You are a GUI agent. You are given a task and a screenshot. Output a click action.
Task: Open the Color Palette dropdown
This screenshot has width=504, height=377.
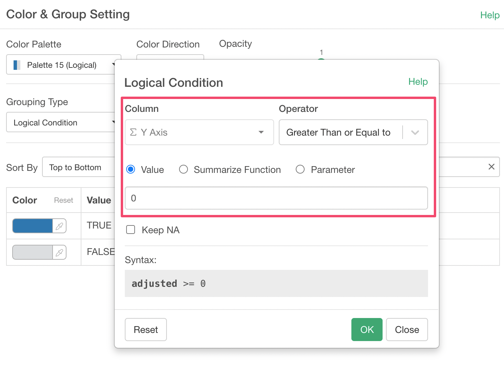pyautogui.click(x=63, y=65)
